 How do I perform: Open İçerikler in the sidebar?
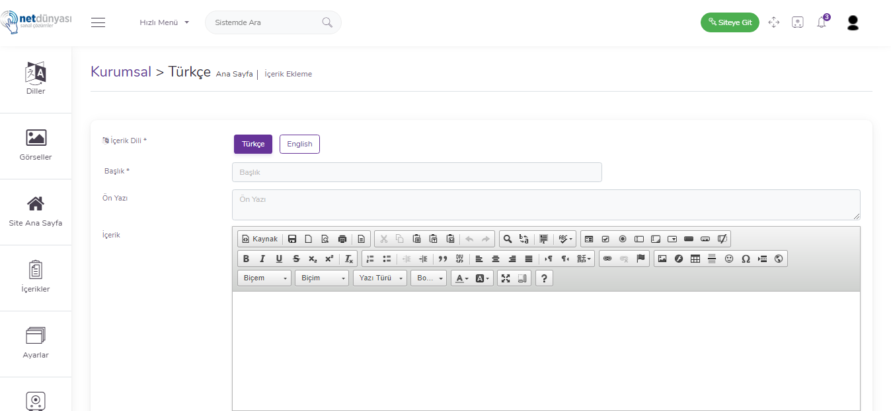[36, 277]
